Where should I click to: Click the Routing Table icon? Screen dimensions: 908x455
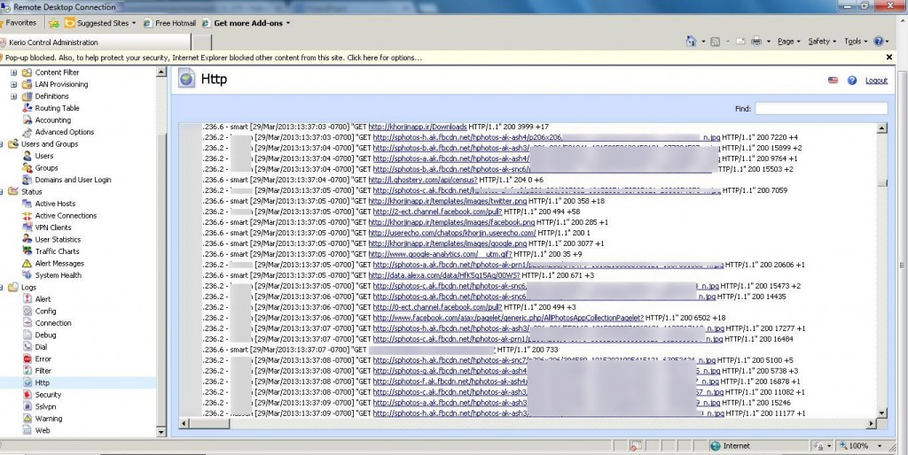[x=27, y=108]
